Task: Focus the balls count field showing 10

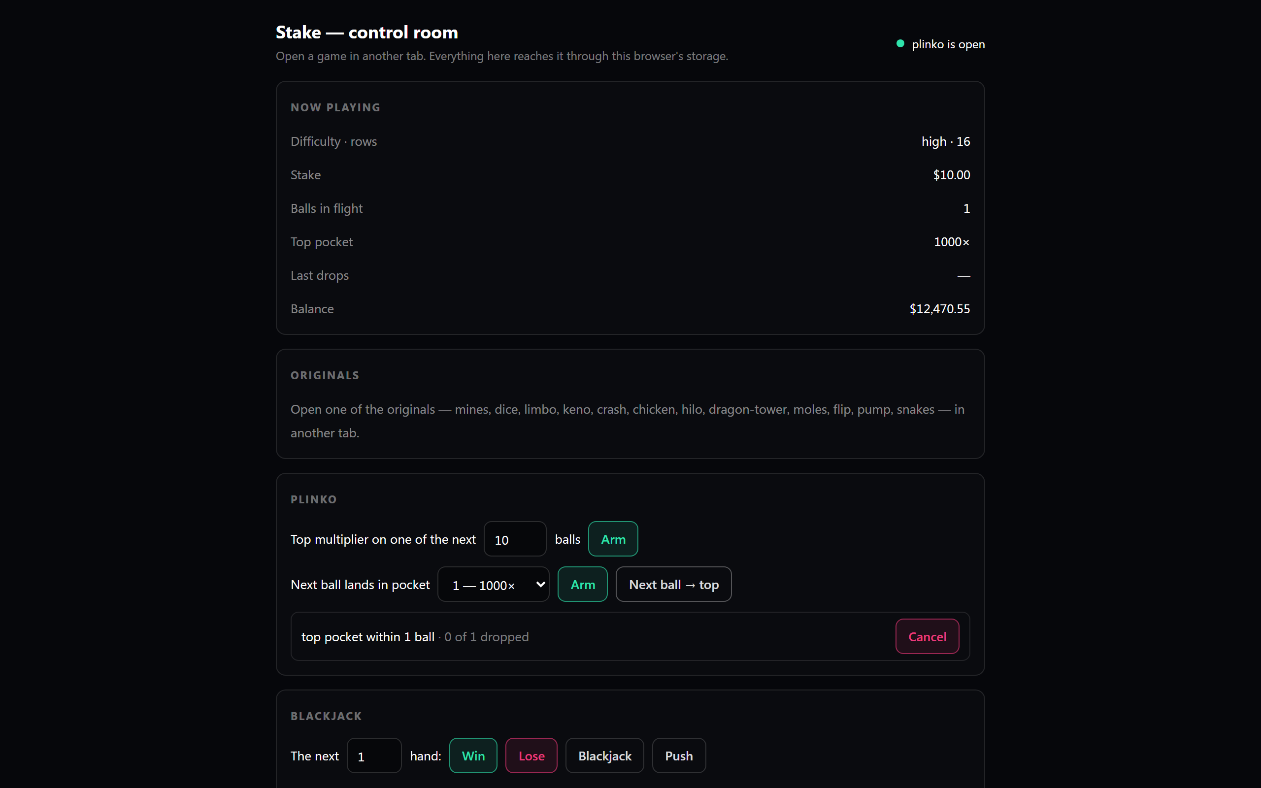Action: pos(515,539)
